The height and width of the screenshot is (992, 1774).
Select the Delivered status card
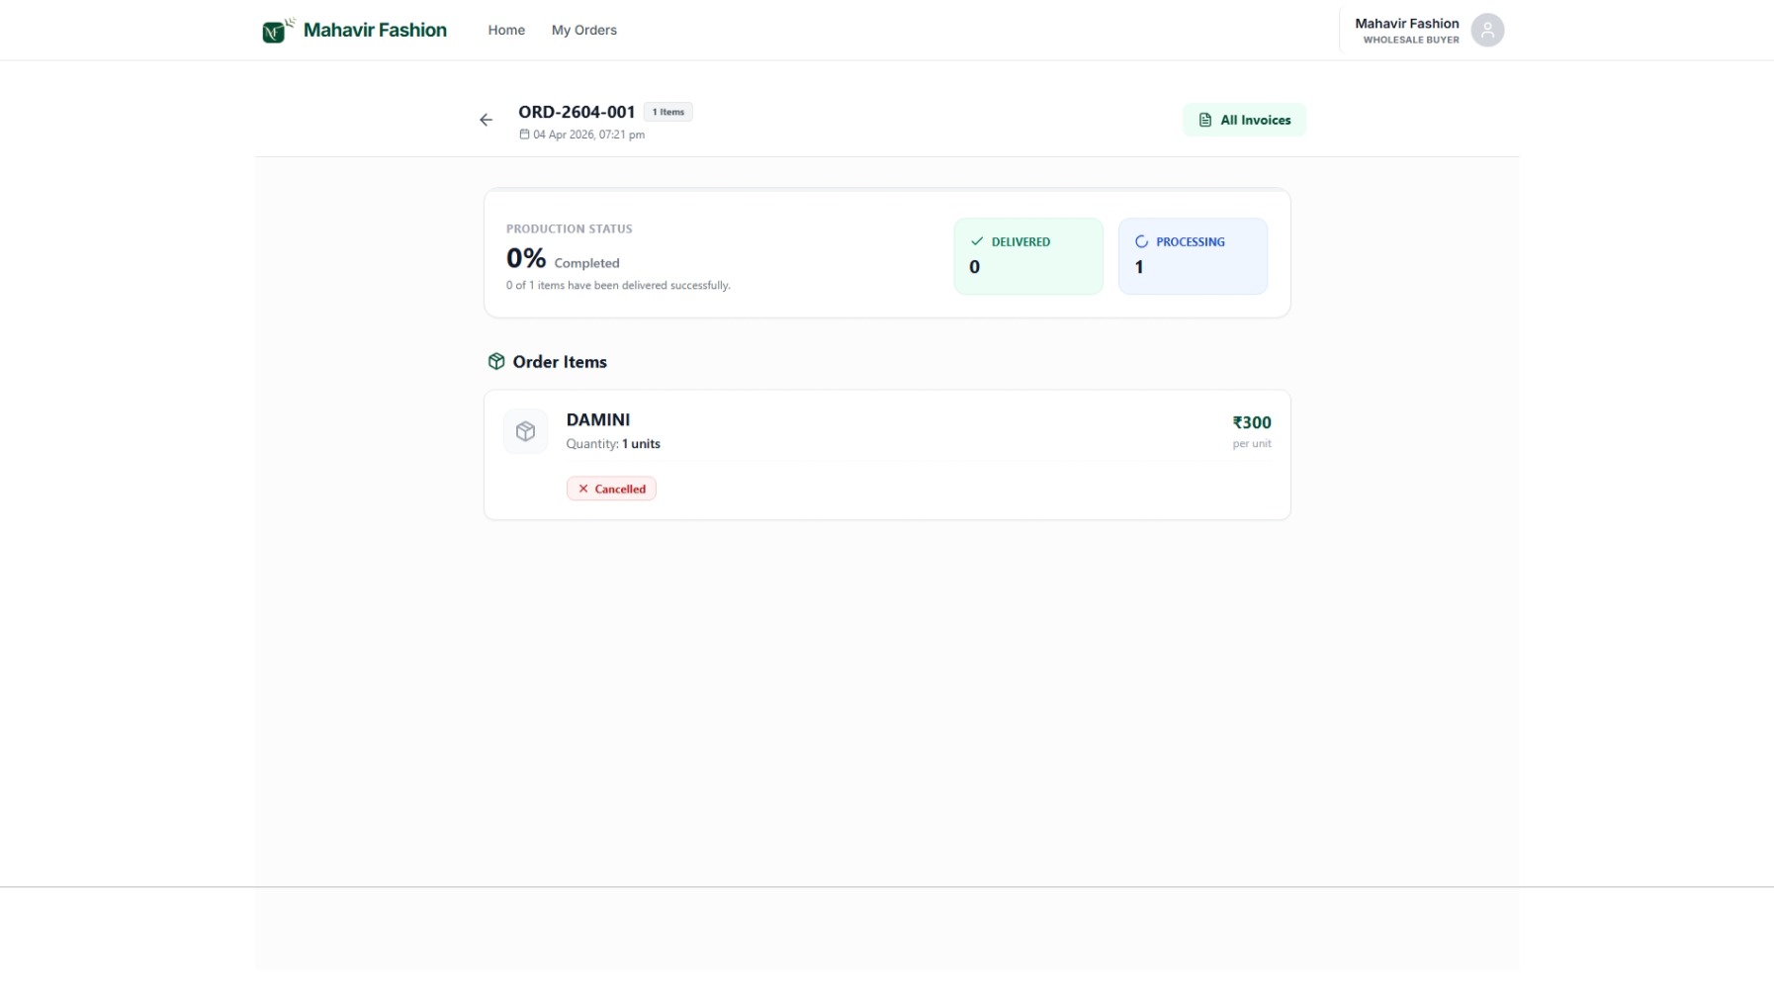coord(1027,256)
